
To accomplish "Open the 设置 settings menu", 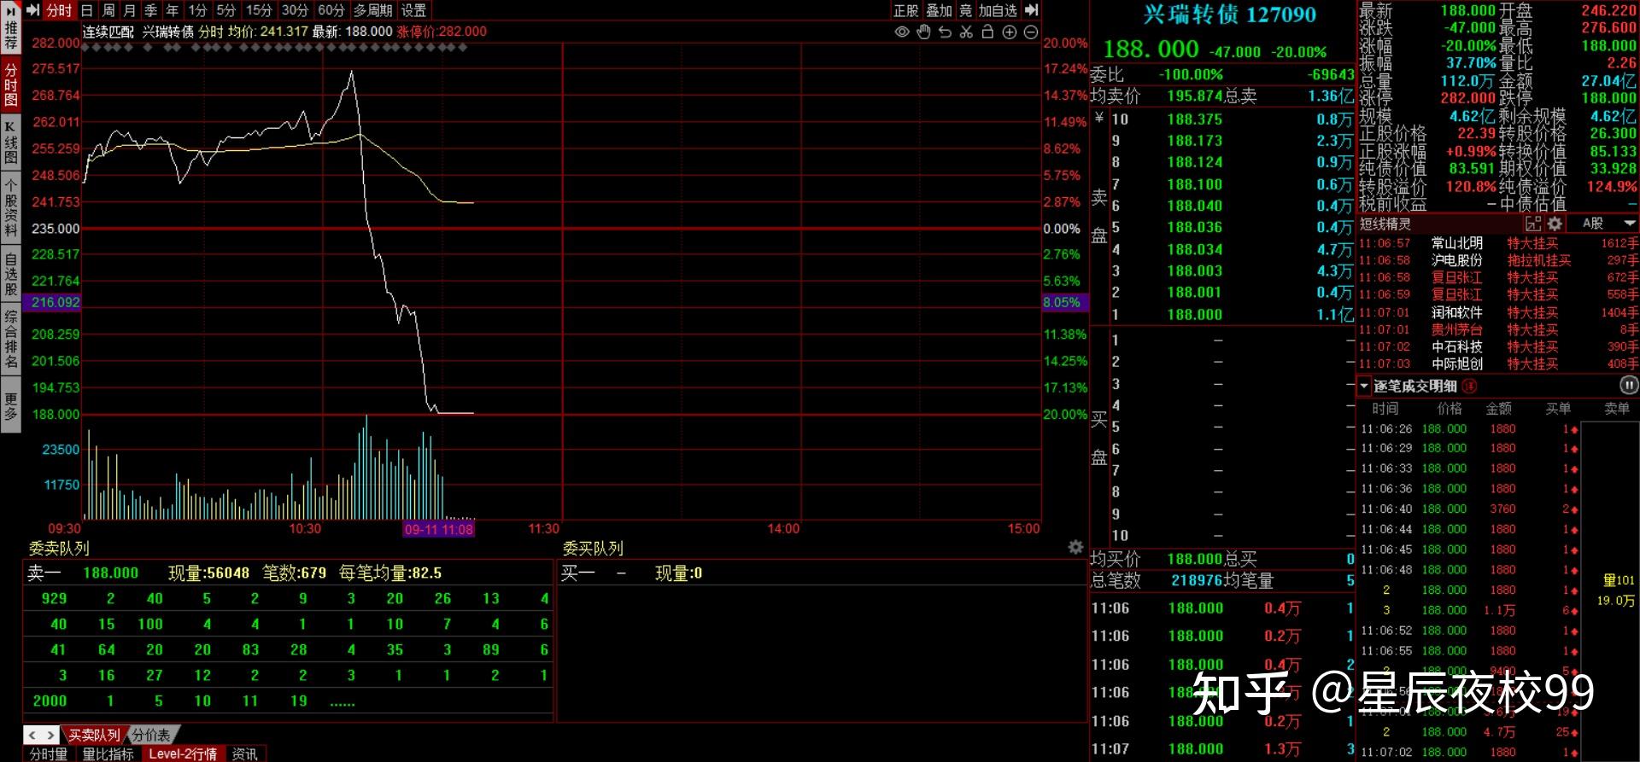I will pyautogui.click(x=414, y=10).
